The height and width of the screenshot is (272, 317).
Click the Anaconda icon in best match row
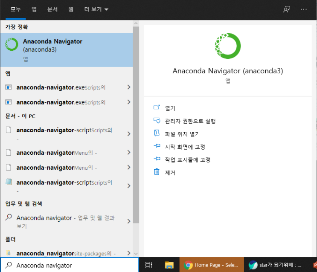[x=12, y=44]
